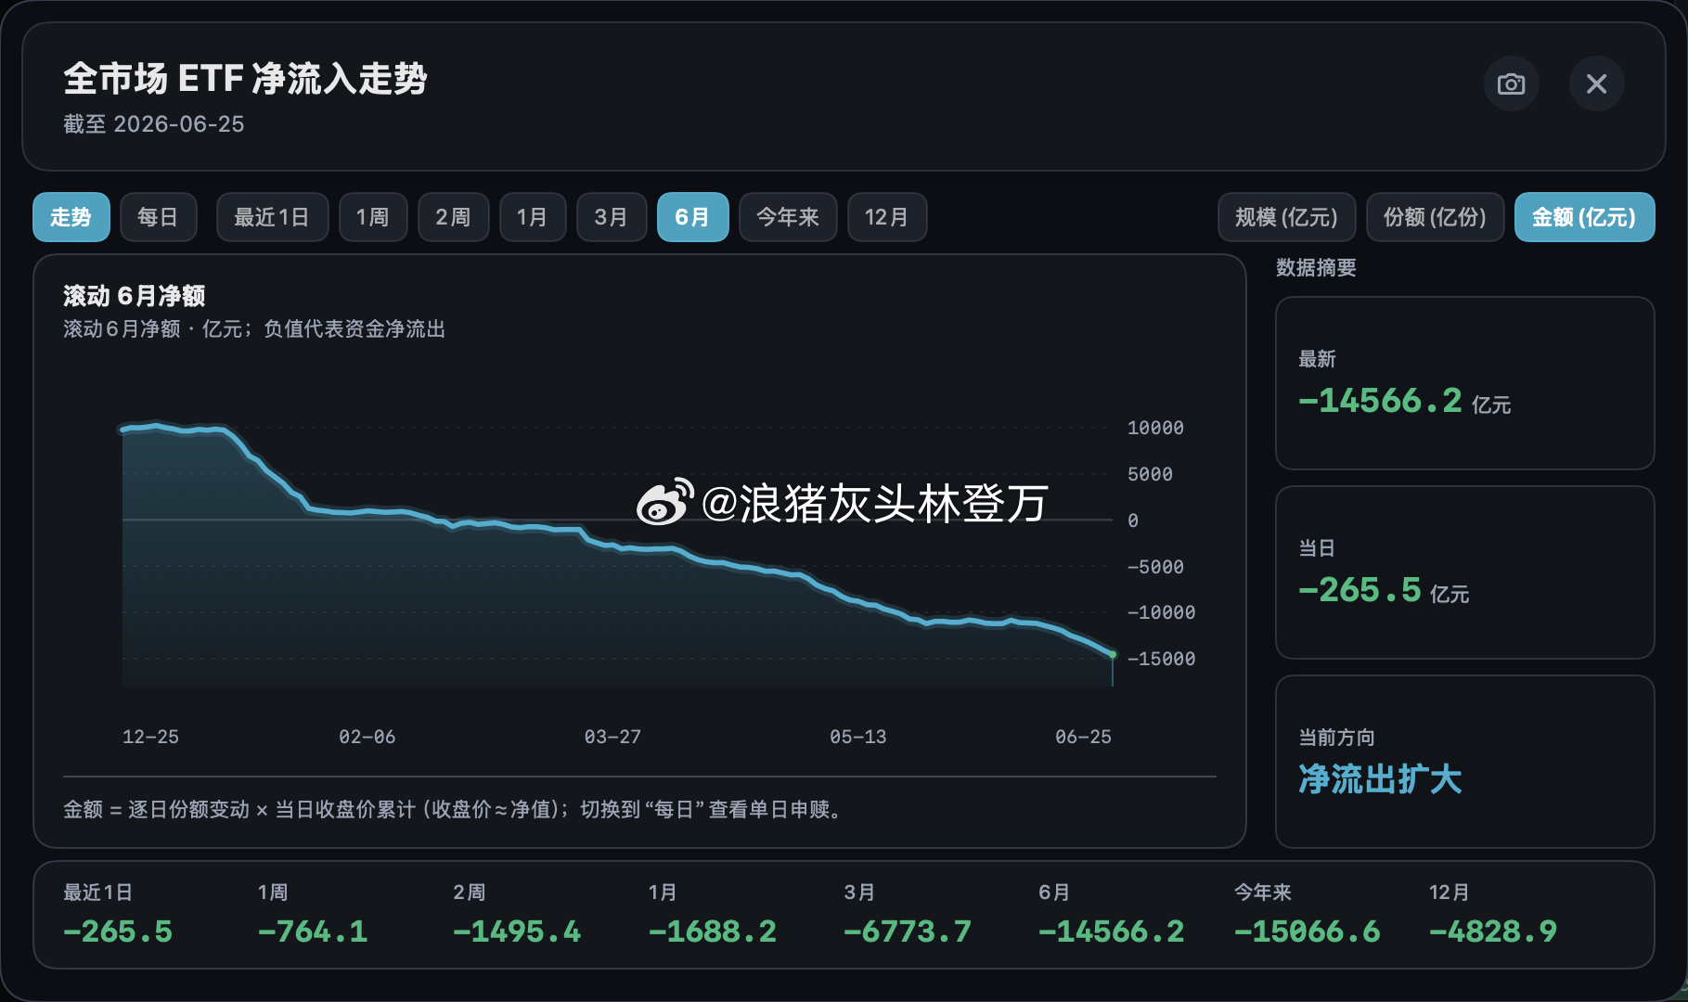Screen dimensions: 1688x1002
Task: Click the 02-06 x-axis date label
Action: (x=367, y=737)
